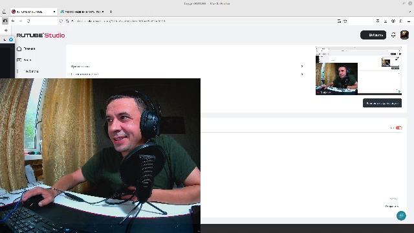The height and width of the screenshot is (233, 414).
Task: Click the small gear icon under sidebar button
Action: pos(6,30)
